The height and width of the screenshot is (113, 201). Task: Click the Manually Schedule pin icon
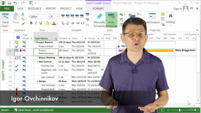tap(100, 16)
